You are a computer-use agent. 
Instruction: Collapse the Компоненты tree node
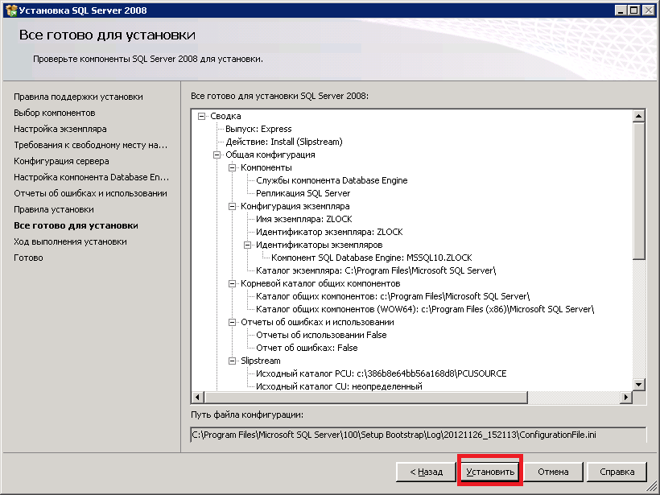pos(232,167)
